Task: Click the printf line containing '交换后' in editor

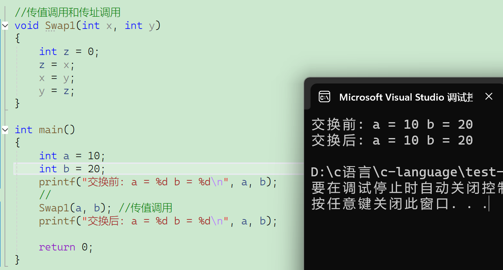Action: tap(158, 221)
